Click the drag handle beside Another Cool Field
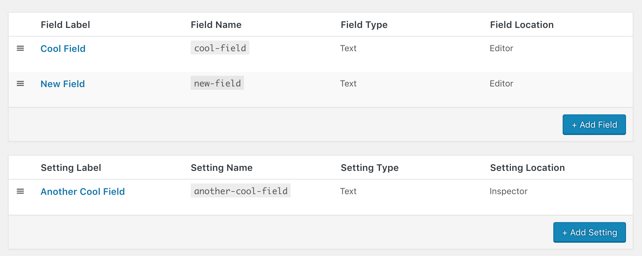The height and width of the screenshot is (256, 642). [20, 192]
